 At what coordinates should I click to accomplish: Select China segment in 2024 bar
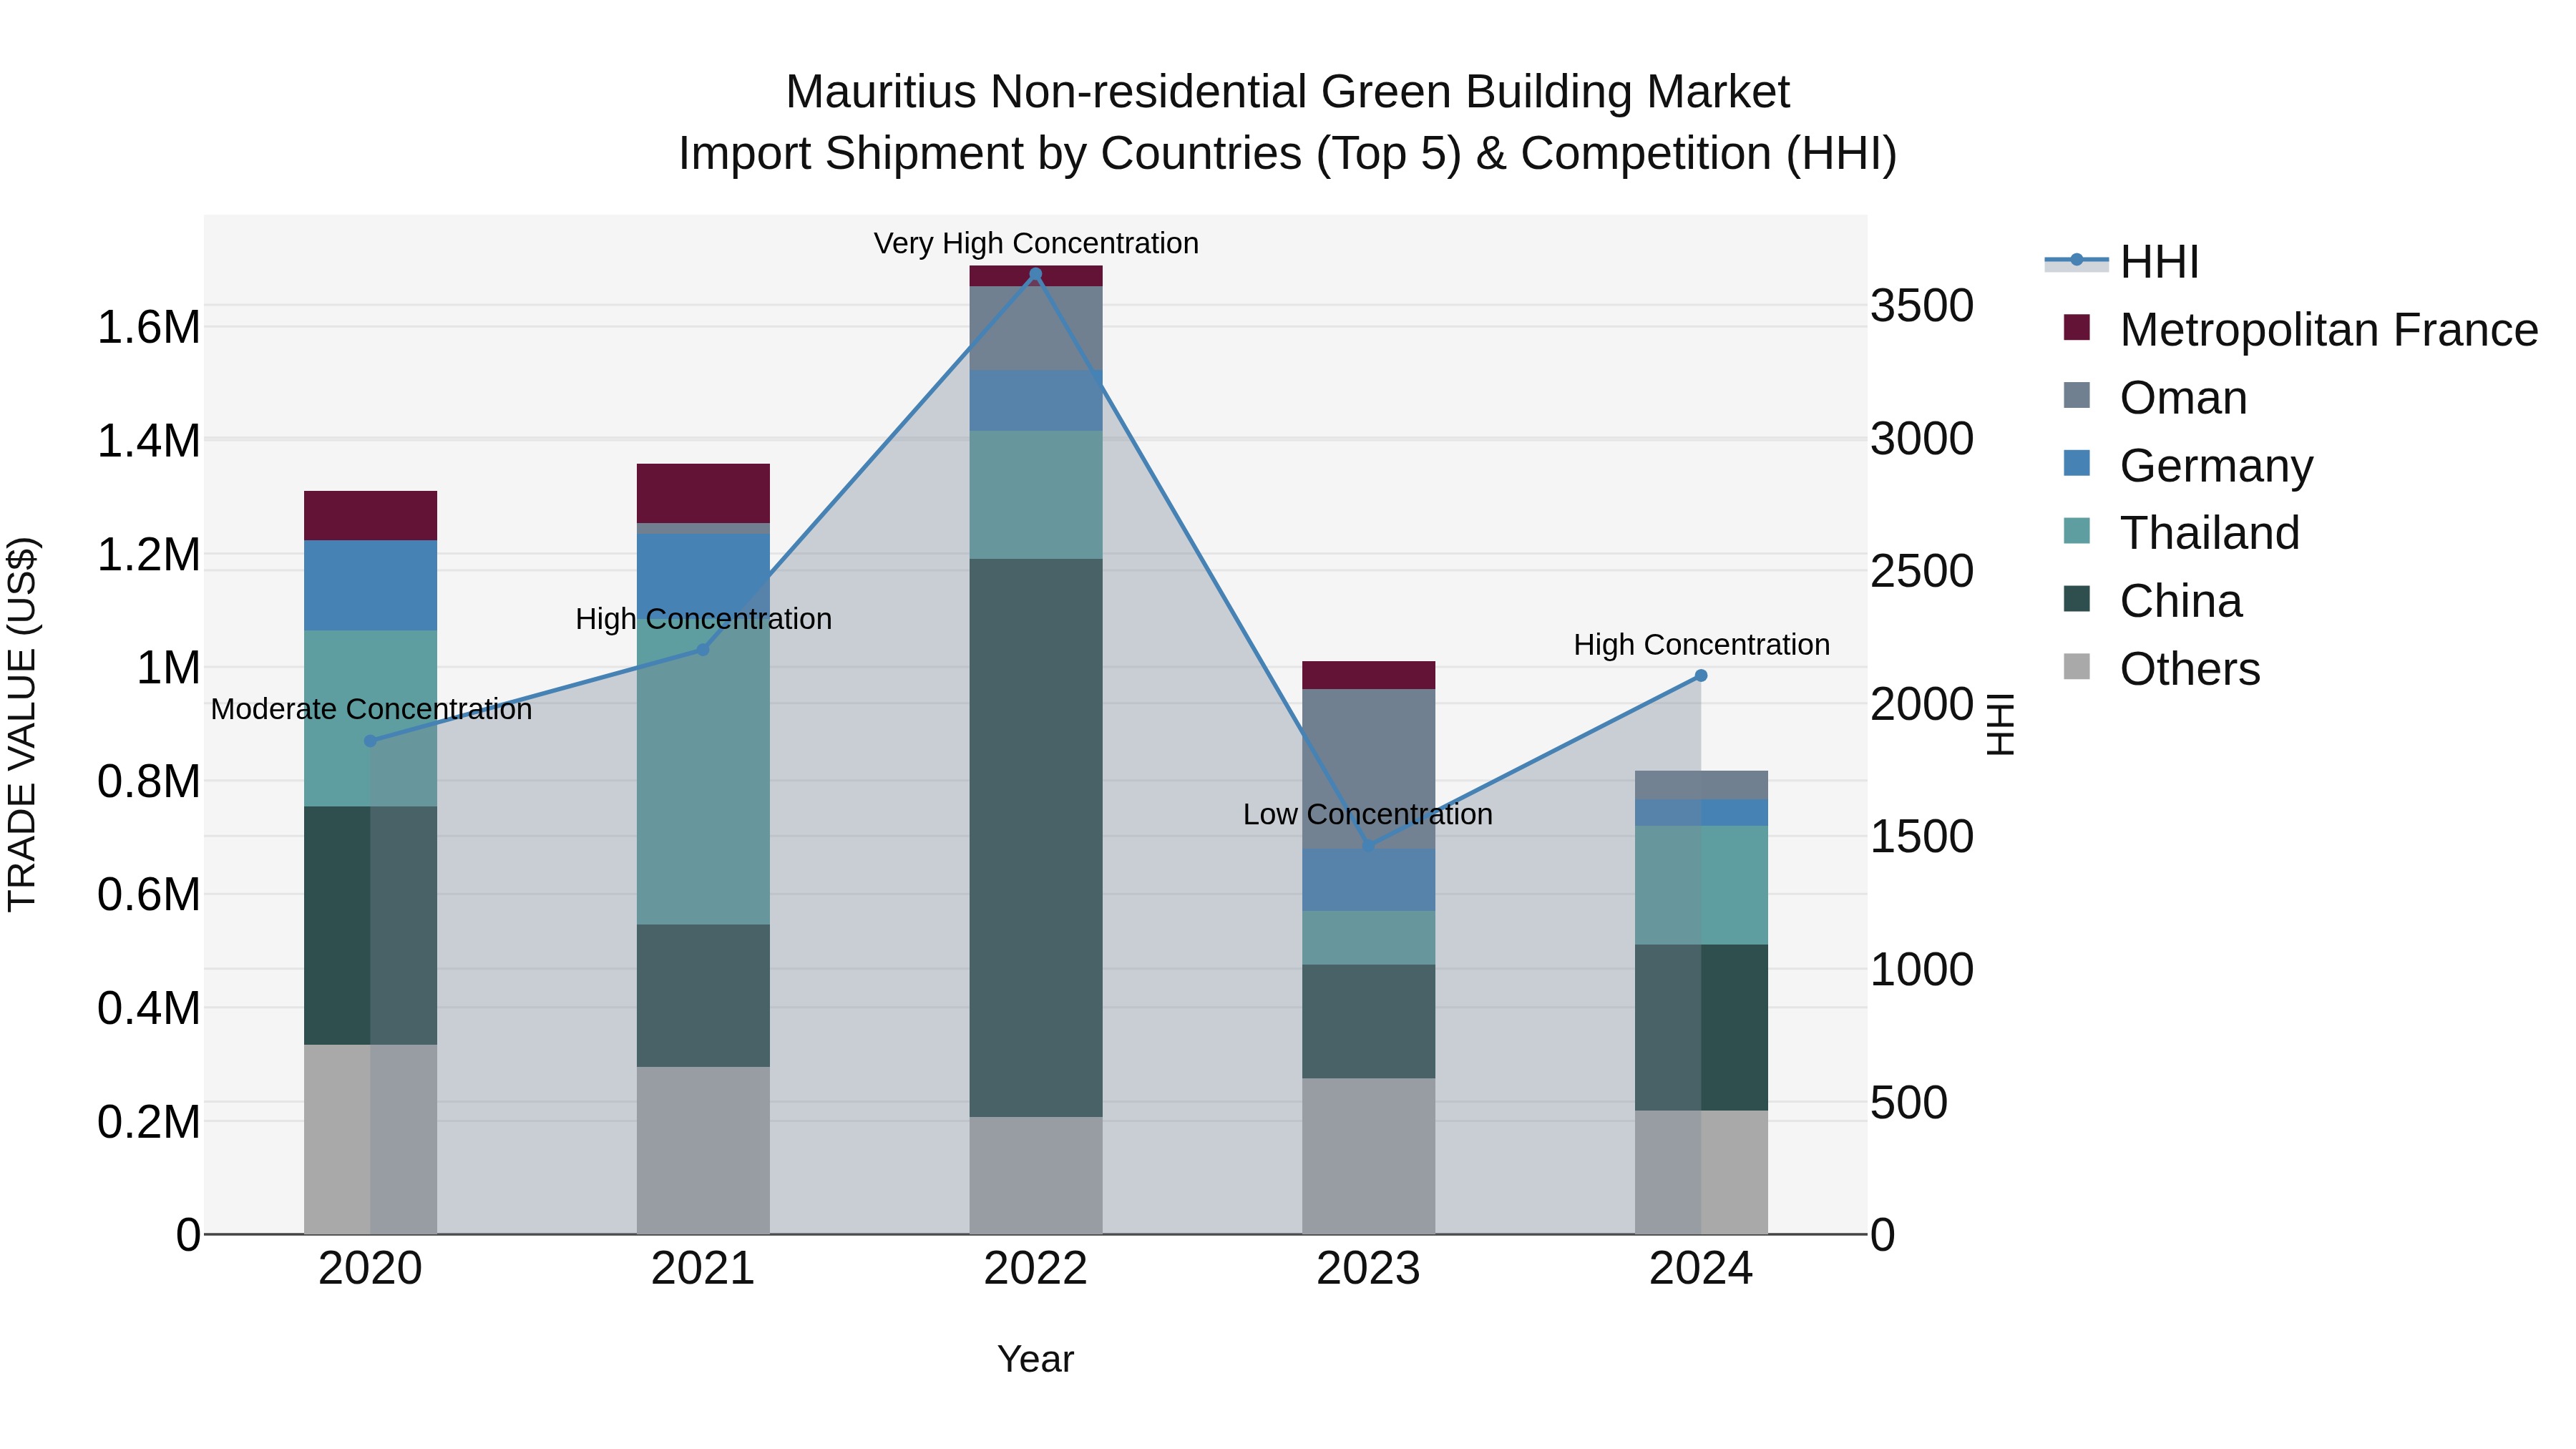point(1701,1027)
